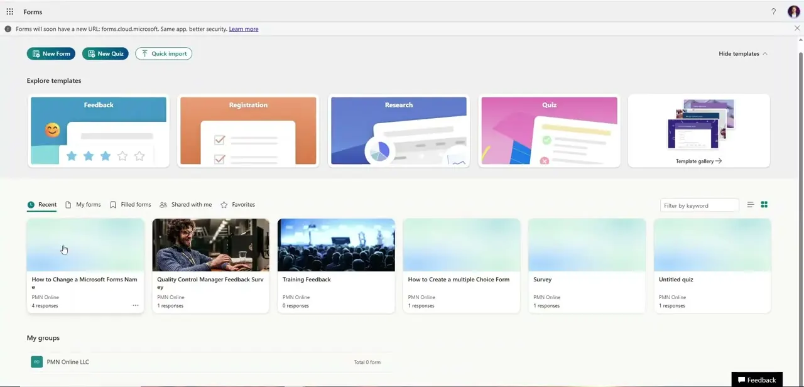The height and width of the screenshot is (387, 804).
Task: Create a New Quiz
Action: tap(106, 54)
